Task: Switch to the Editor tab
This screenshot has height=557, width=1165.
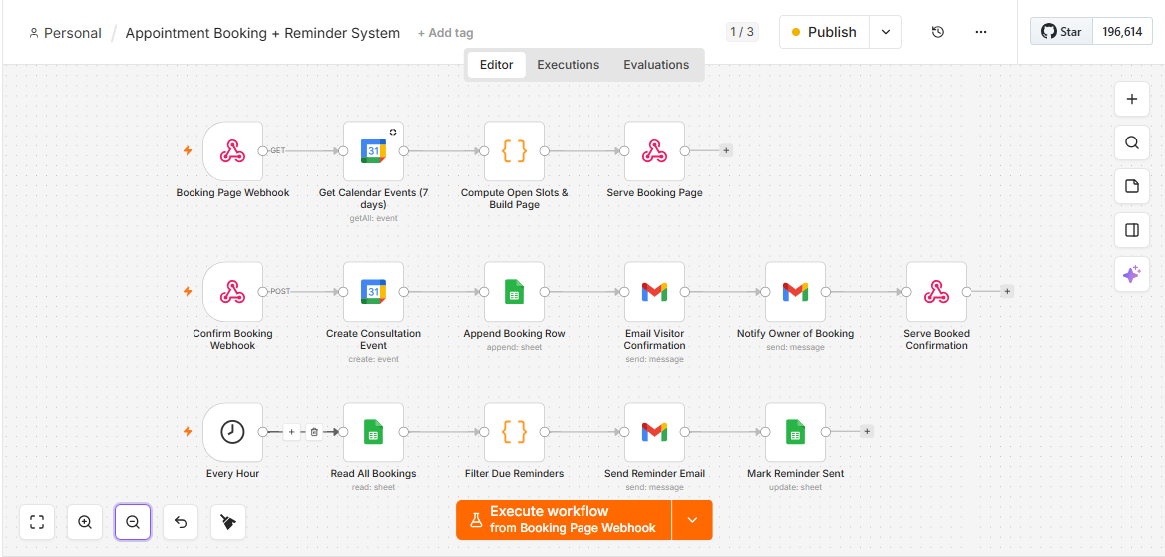Action: [x=496, y=65]
